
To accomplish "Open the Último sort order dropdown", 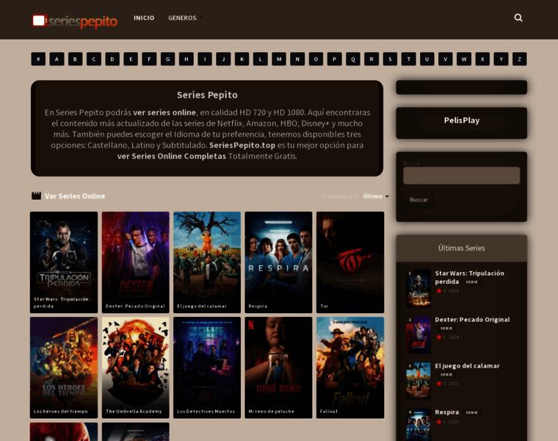I will point(375,196).
